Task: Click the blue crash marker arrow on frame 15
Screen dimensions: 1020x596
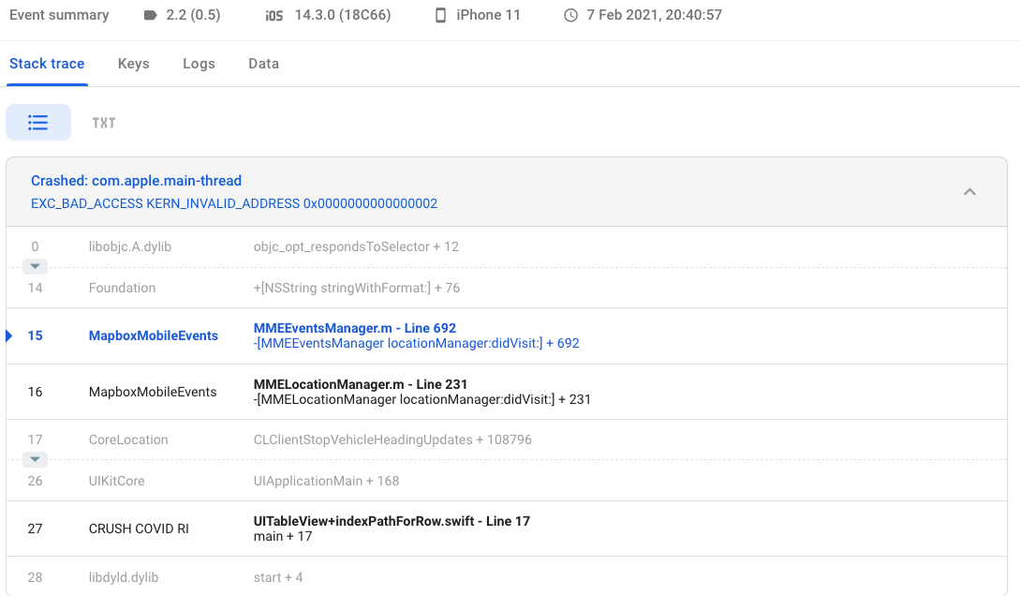Action: [x=7, y=335]
